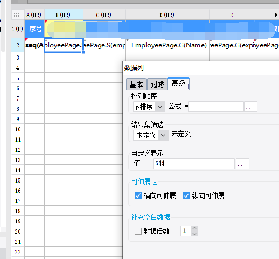Select cell E2 with eePage.G(exp
The height and width of the screenshot is (259, 279).
232,45
